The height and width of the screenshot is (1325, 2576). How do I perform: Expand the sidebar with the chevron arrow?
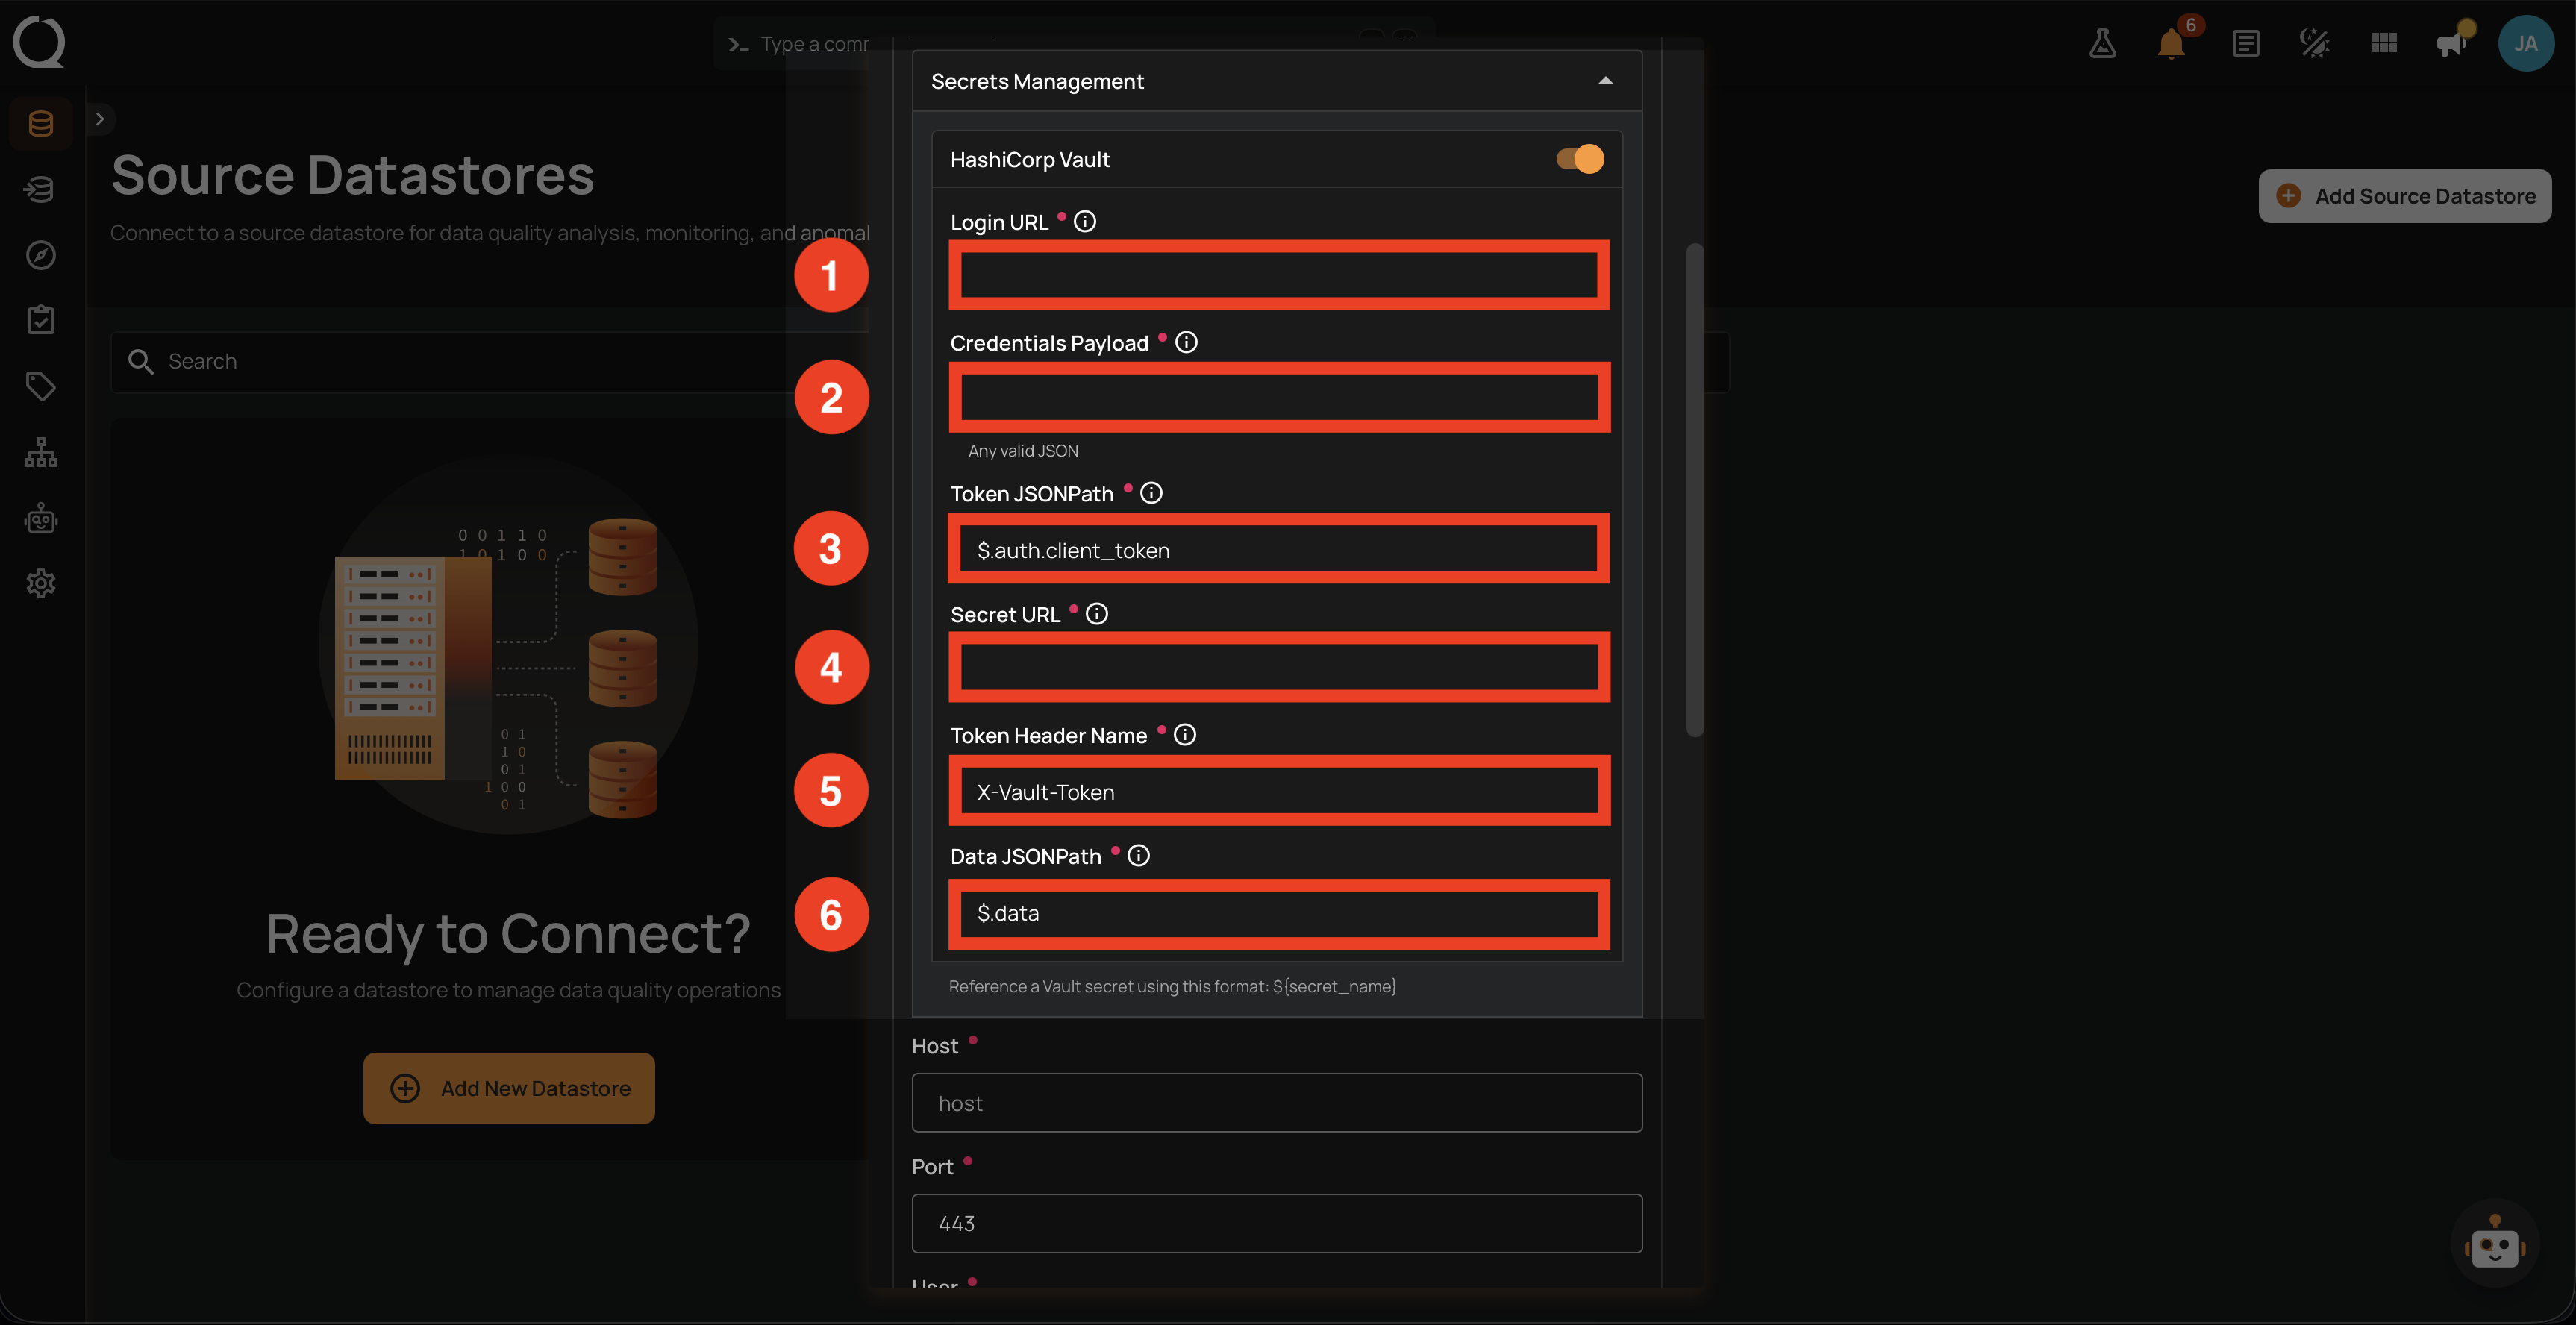click(99, 119)
